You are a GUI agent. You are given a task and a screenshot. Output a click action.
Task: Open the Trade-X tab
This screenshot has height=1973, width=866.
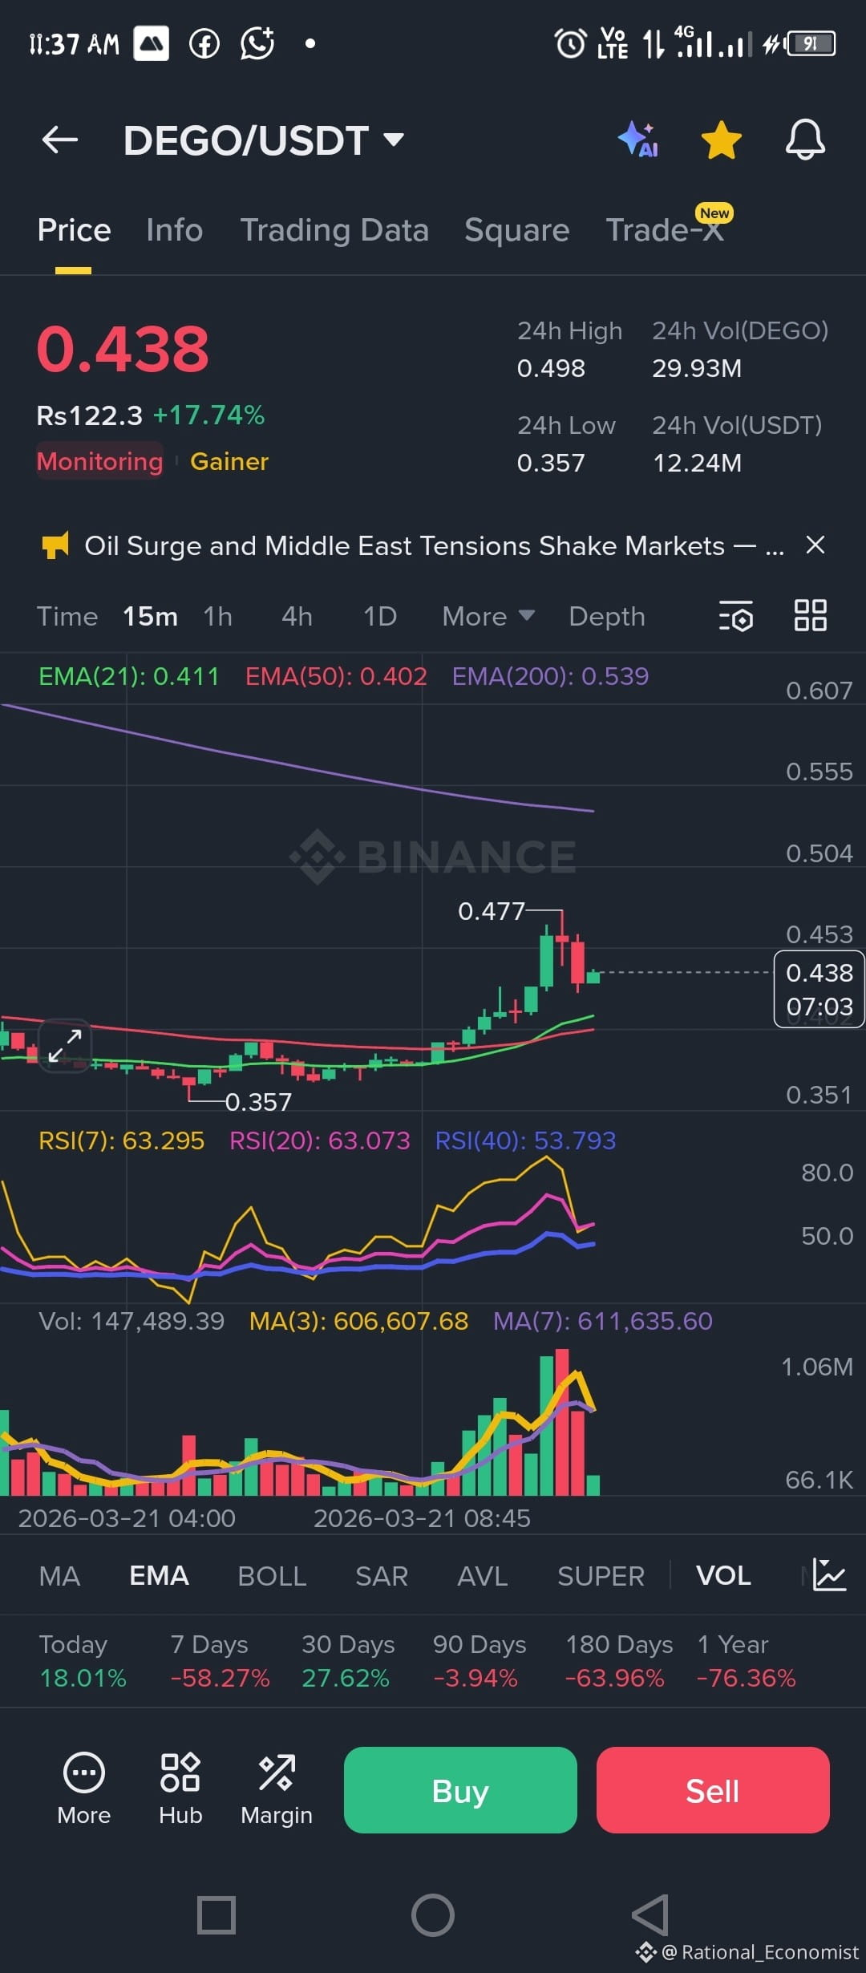coord(665,230)
